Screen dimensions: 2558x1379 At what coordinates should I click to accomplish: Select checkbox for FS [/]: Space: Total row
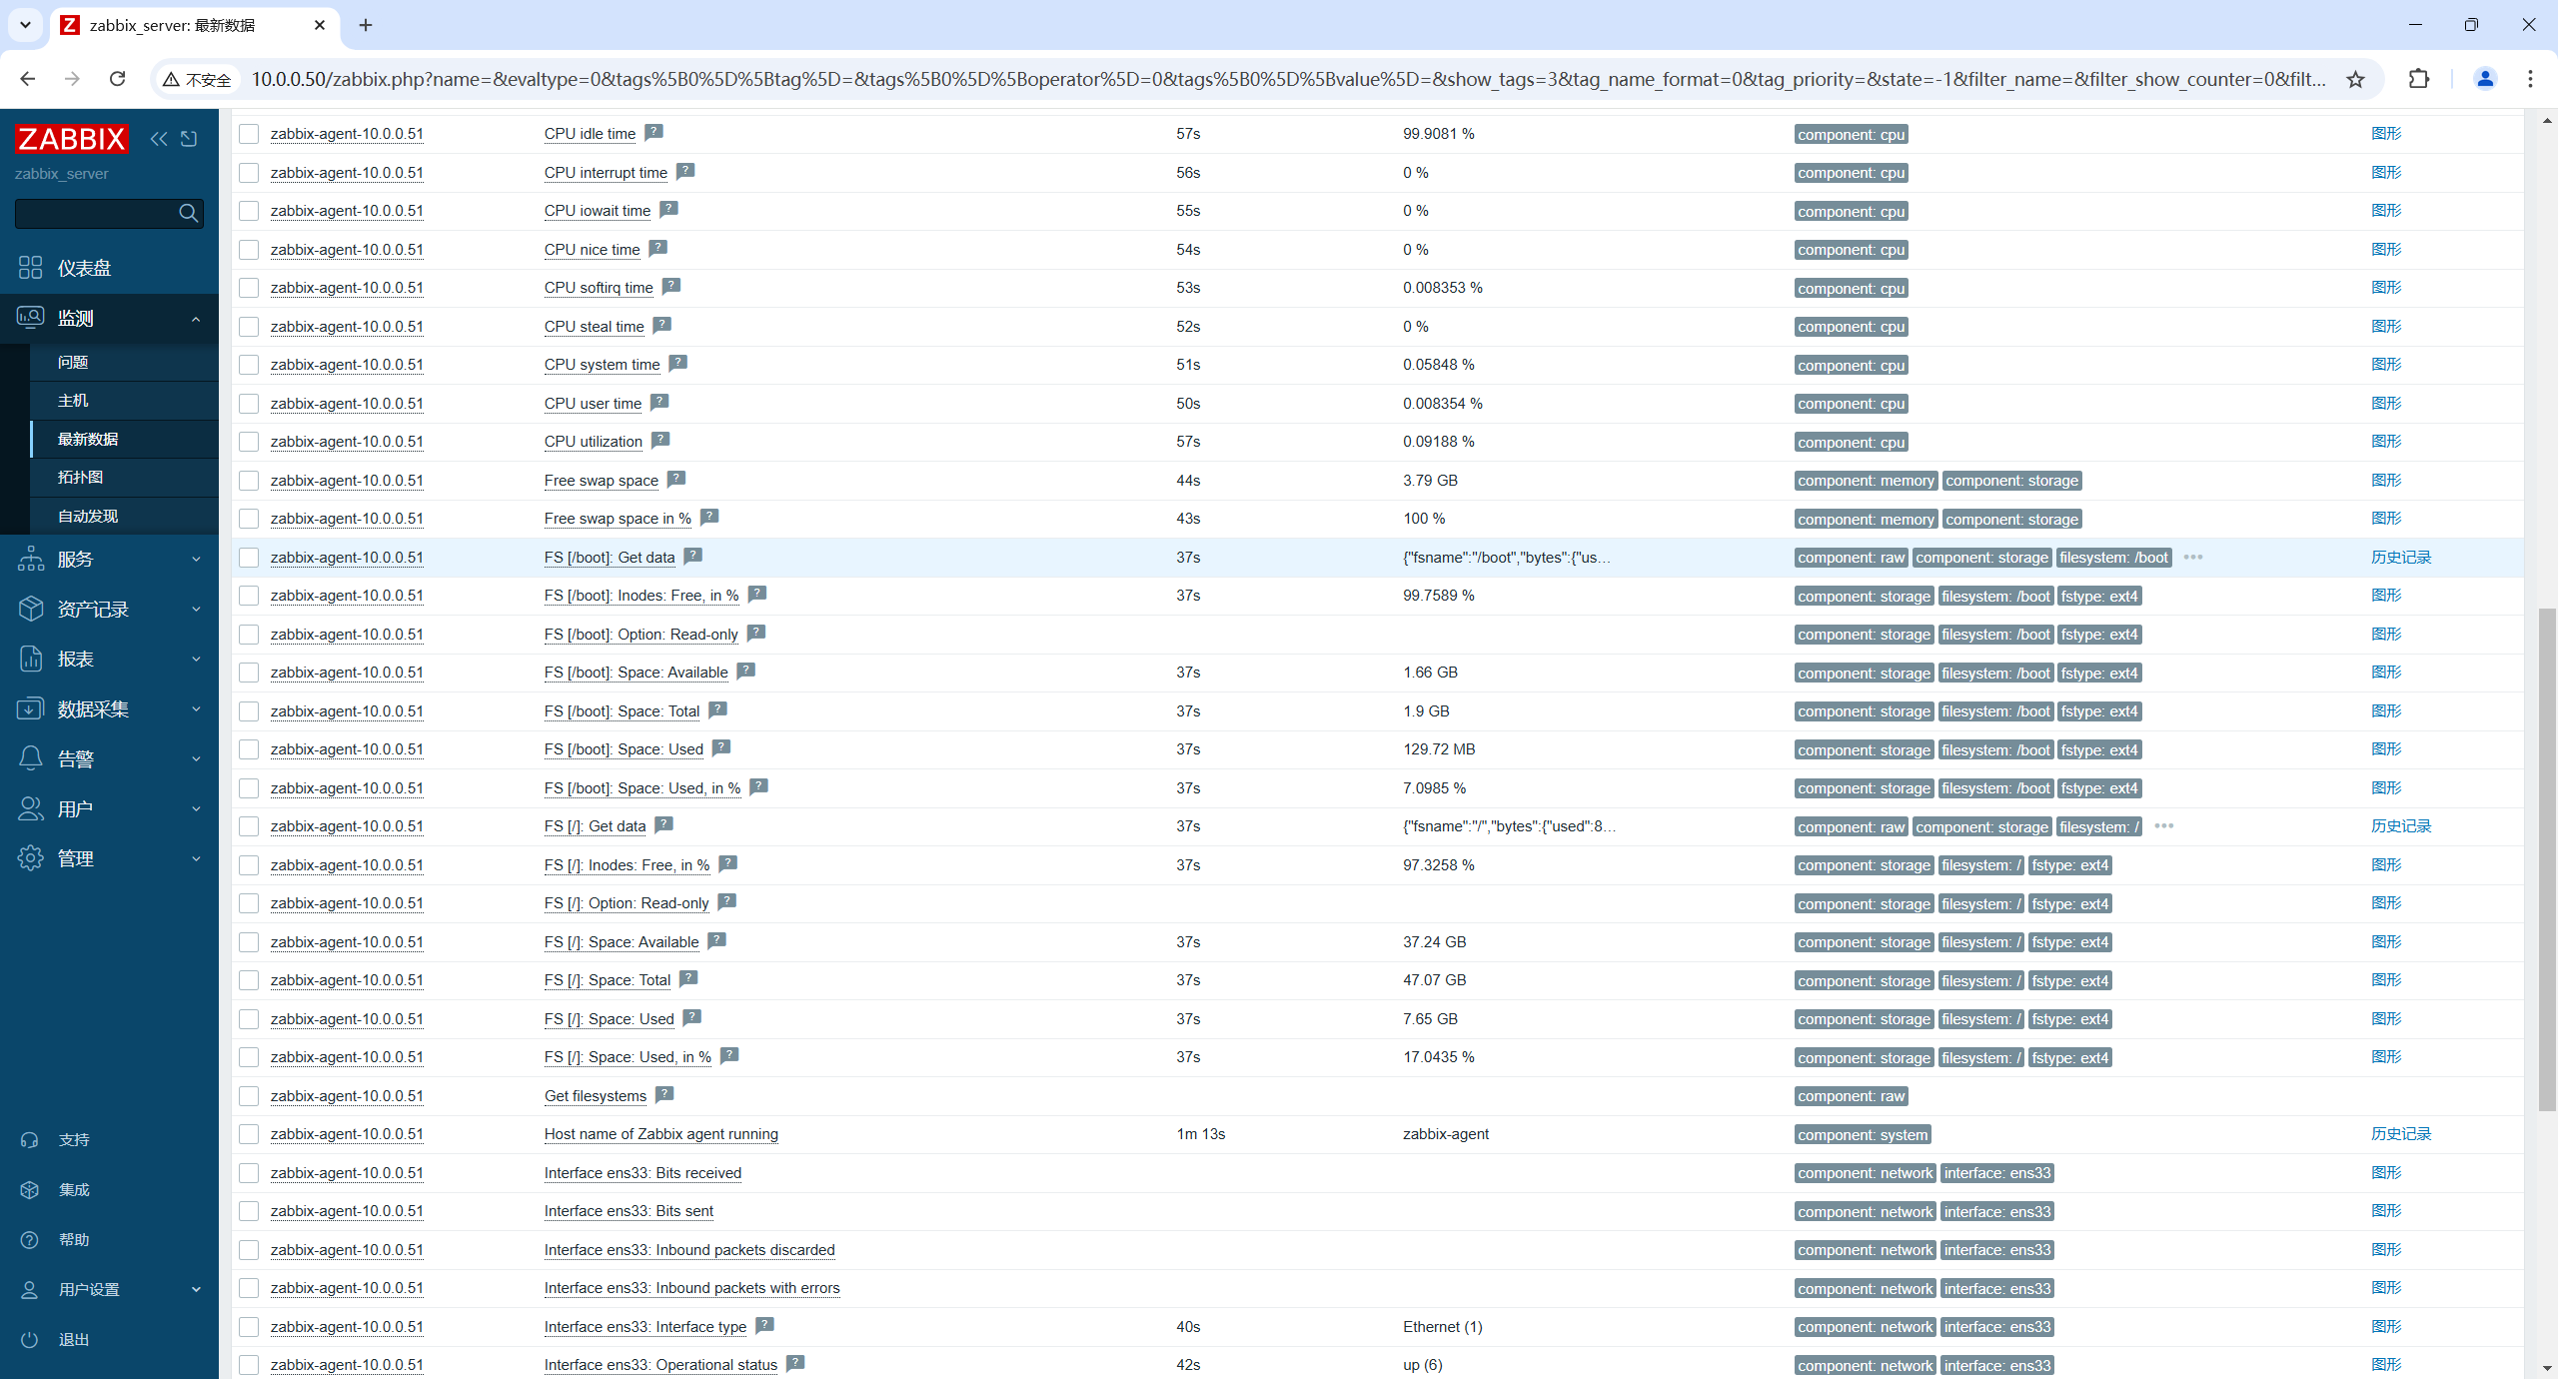pos(249,980)
